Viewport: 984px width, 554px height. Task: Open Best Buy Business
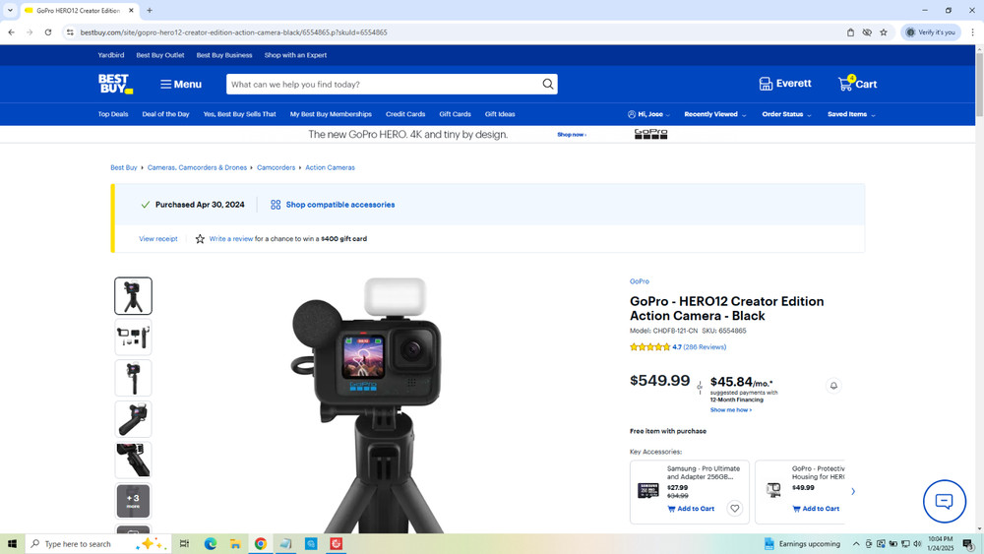224,55
